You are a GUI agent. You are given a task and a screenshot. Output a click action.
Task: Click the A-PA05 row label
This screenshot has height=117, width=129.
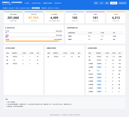(x=91, y=91)
